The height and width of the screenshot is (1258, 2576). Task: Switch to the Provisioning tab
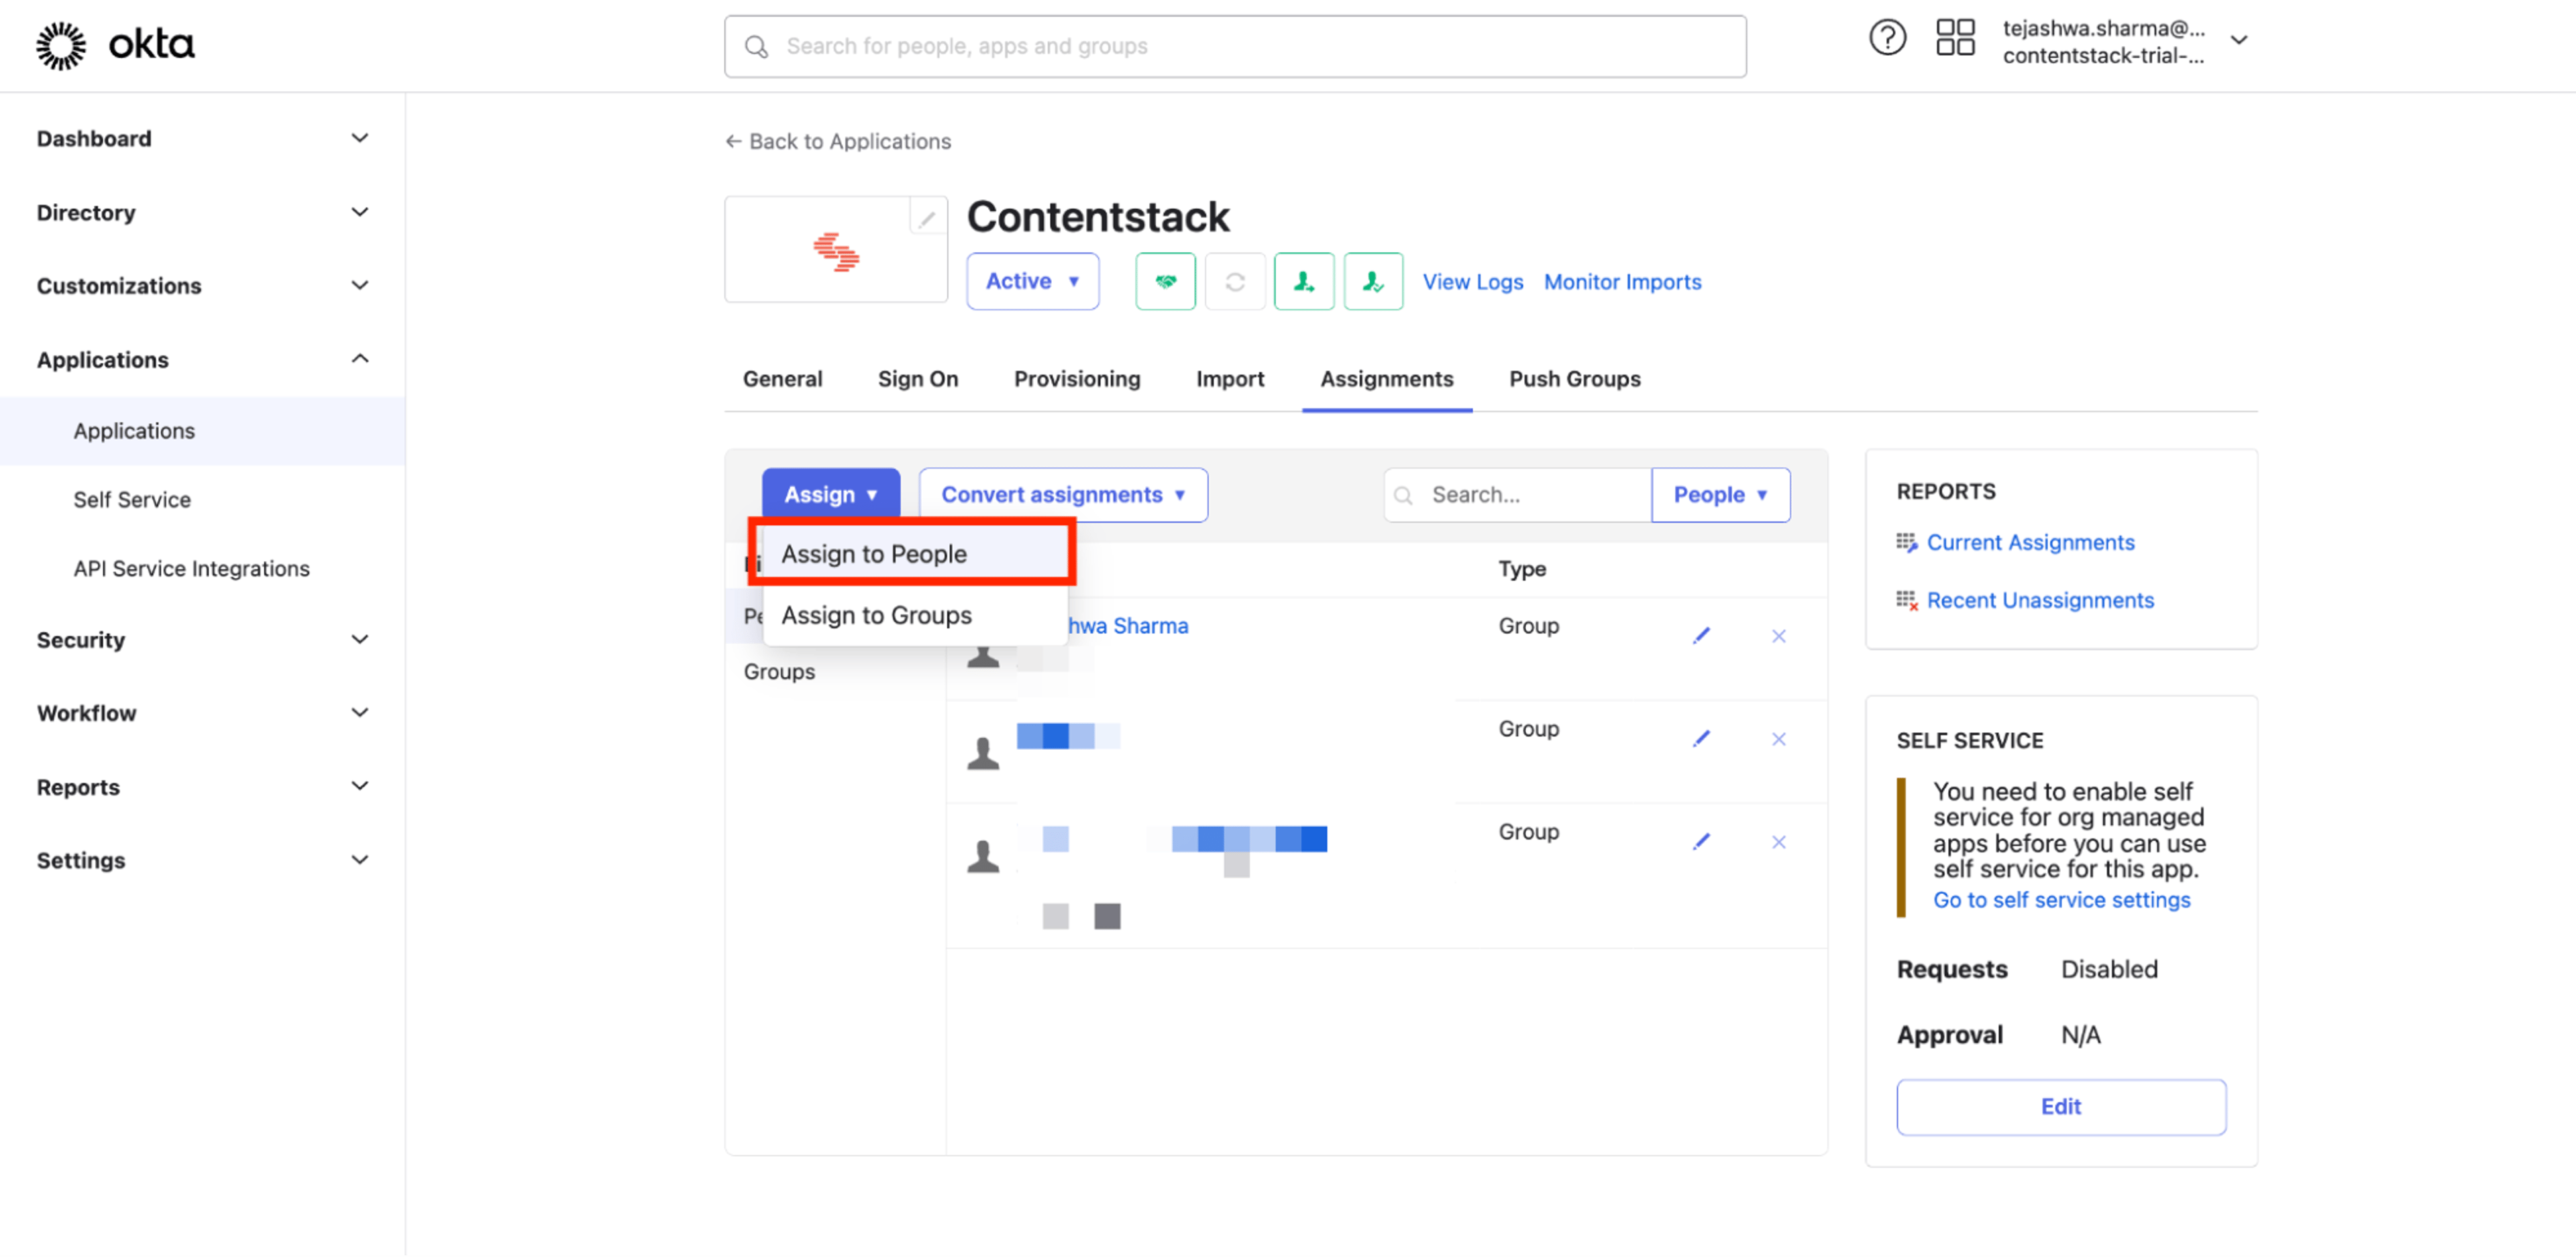[x=1077, y=379]
